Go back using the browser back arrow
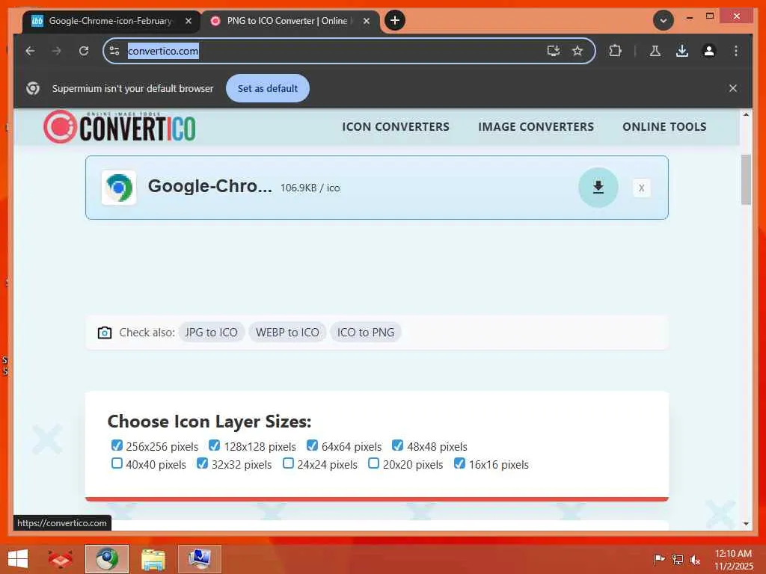This screenshot has height=574, width=766. (x=30, y=51)
